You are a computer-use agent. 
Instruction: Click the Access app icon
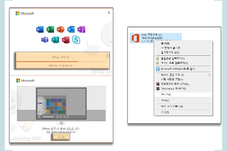[x=66, y=40]
